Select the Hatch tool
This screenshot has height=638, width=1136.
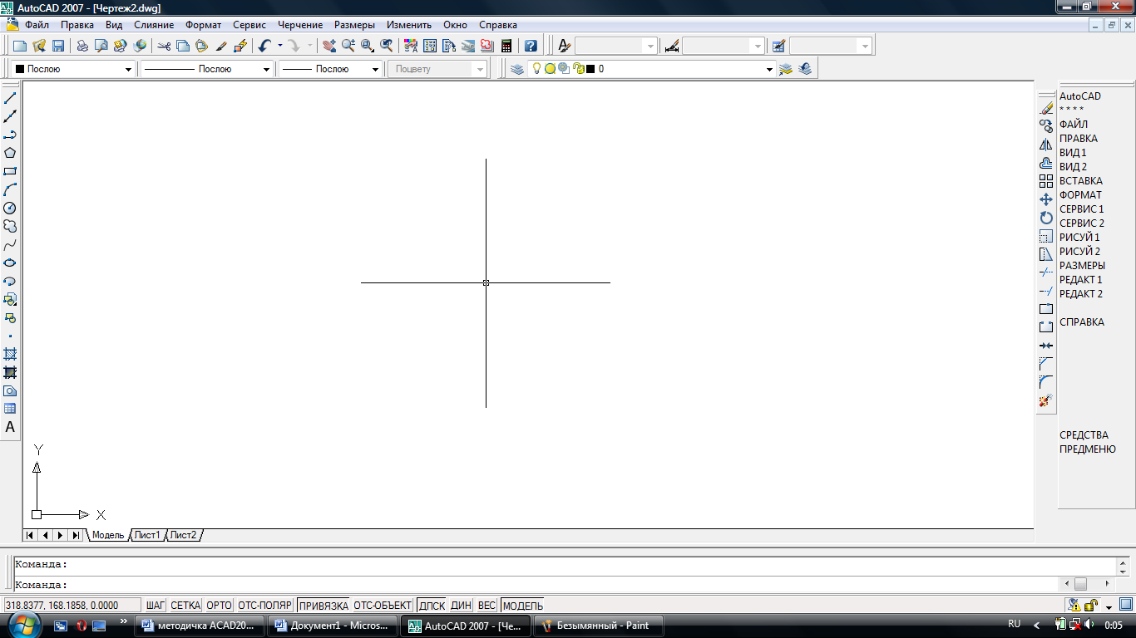coord(10,354)
